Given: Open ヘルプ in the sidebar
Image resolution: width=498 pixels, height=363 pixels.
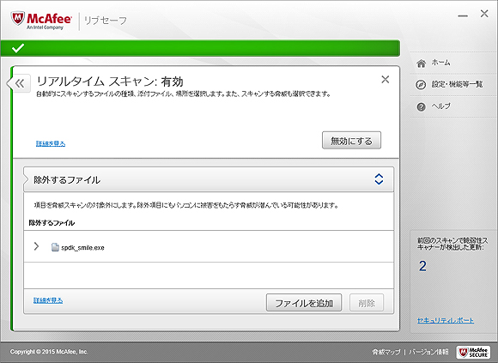Looking at the screenshot, I should pos(440,106).
